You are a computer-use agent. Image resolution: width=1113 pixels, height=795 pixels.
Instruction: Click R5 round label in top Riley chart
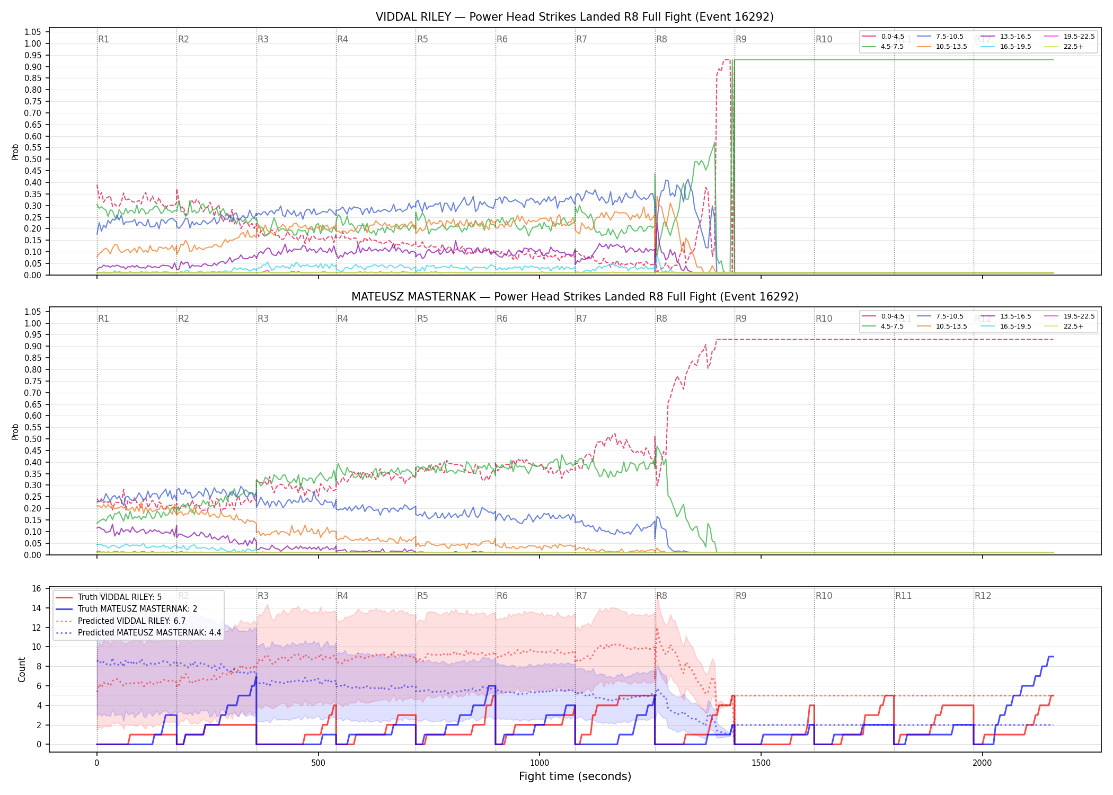pos(422,39)
